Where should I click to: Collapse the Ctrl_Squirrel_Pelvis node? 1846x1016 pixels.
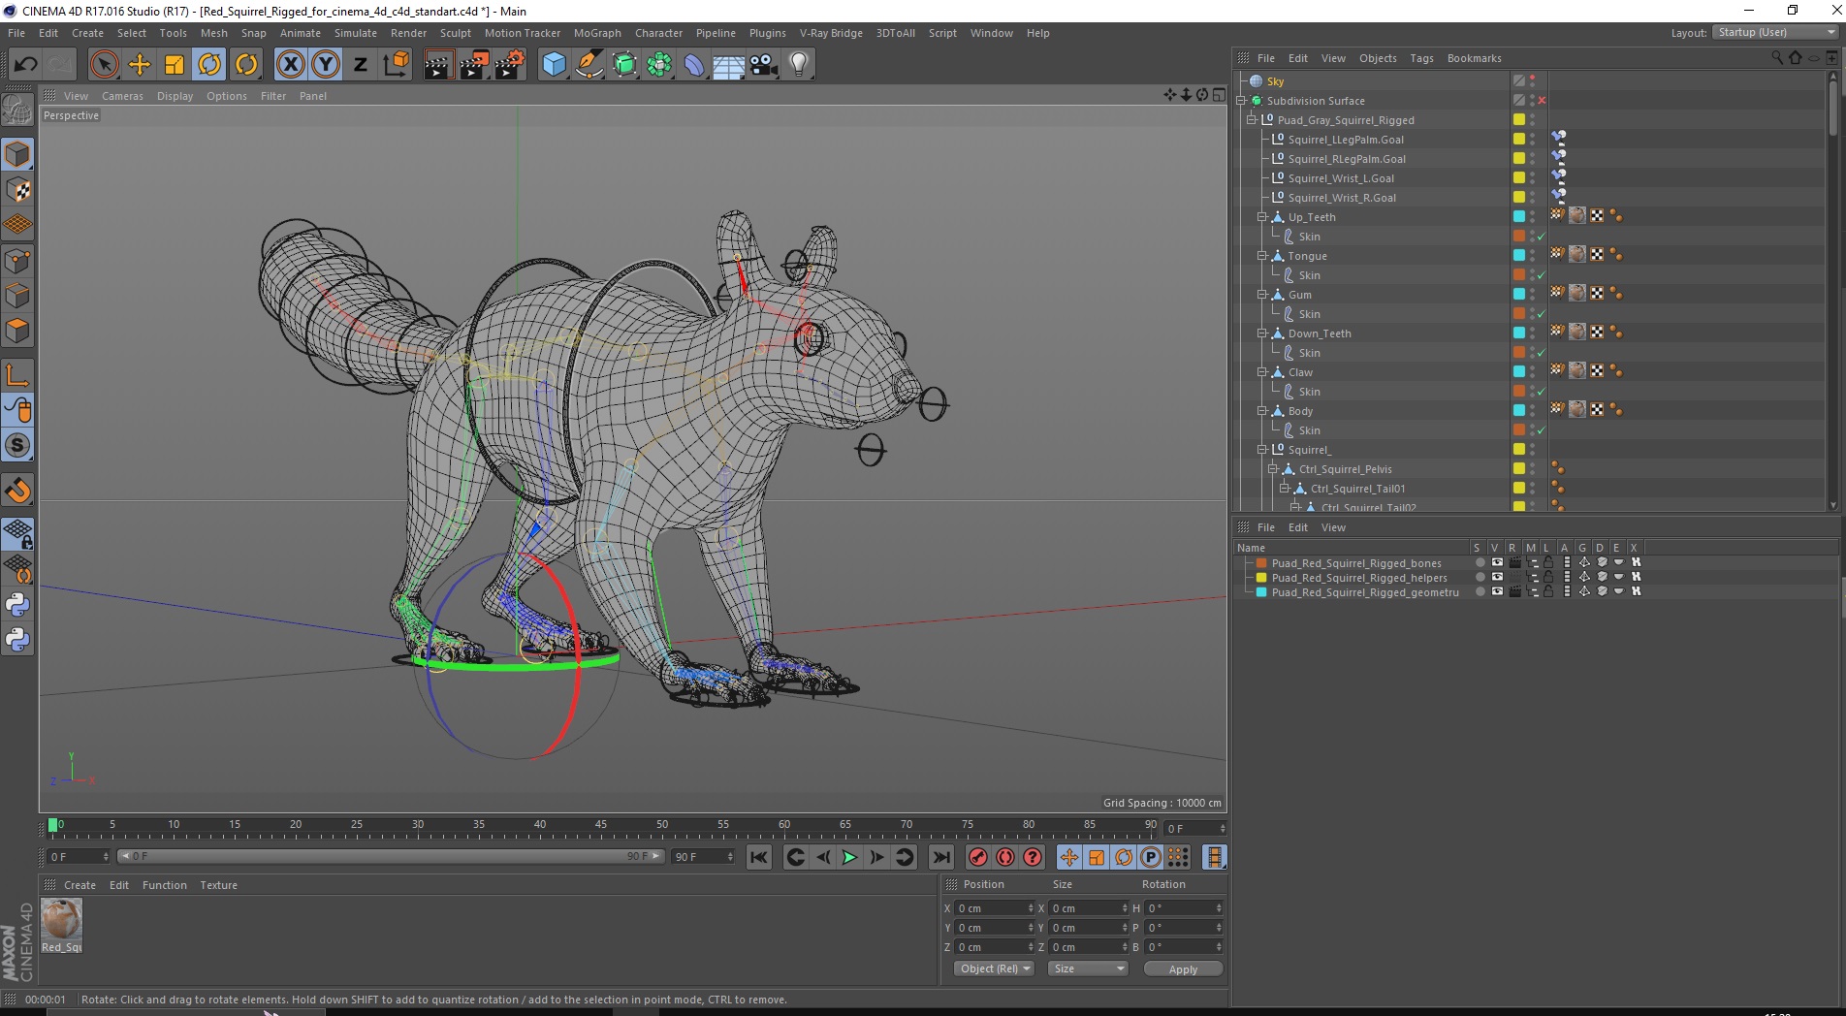[x=1273, y=469]
